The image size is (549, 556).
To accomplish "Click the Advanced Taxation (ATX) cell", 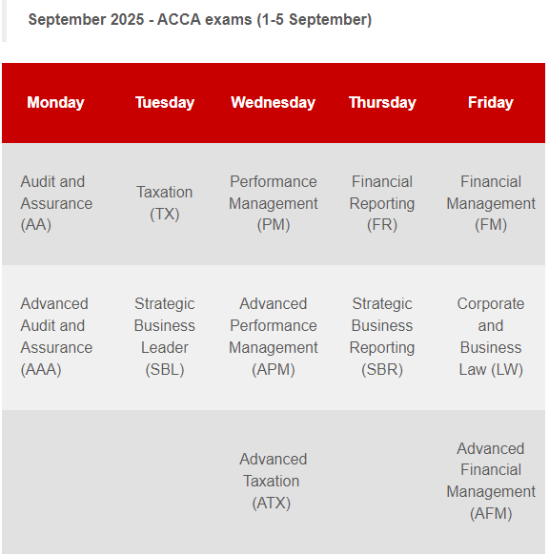I will tap(274, 482).
